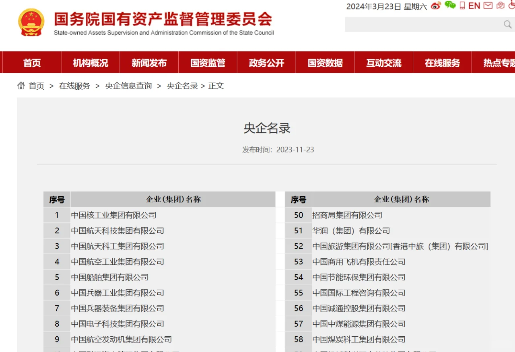Click the 央企信息查询 breadcrumb link

pos(129,86)
